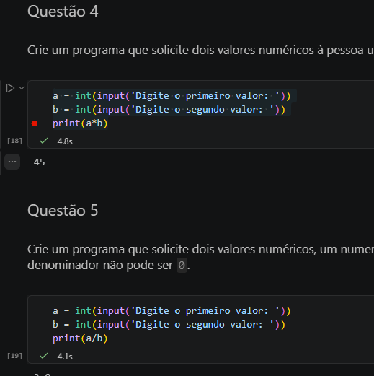Open the cell output ellipsis menu
This screenshot has width=374, height=376.
12,162
